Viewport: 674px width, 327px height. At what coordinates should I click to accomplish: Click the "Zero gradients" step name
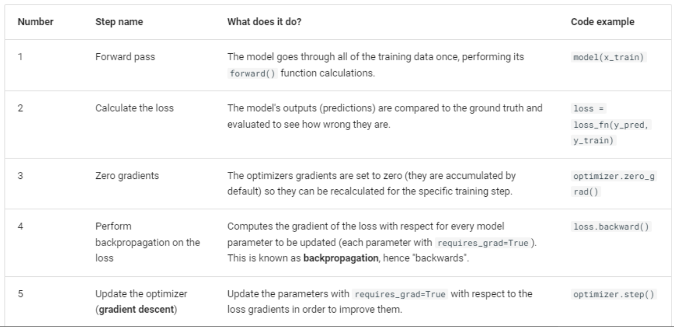121,175
